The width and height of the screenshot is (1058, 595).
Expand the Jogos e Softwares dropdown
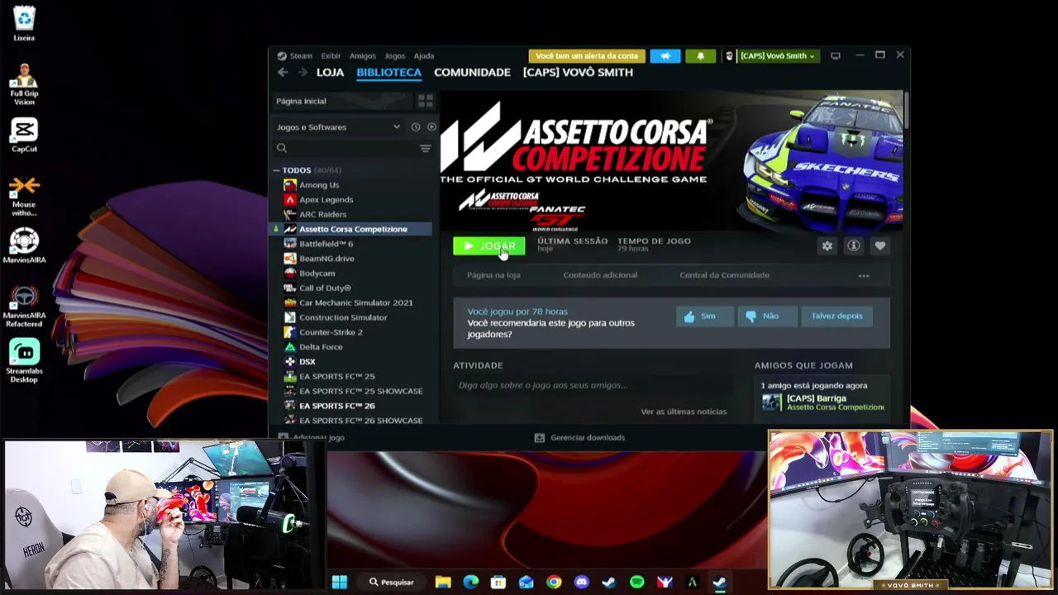point(339,127)
